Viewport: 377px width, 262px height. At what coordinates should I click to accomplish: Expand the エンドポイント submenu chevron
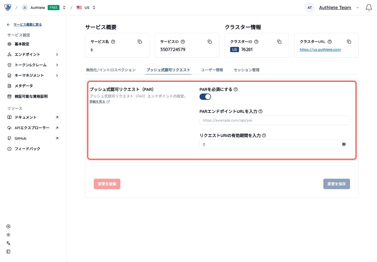(x=57, y=54)
